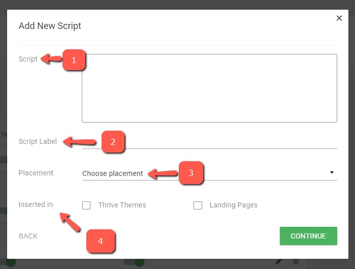355x269 pixels.
Task: Click the red annotation marker 2
Action: pos(113,142)
